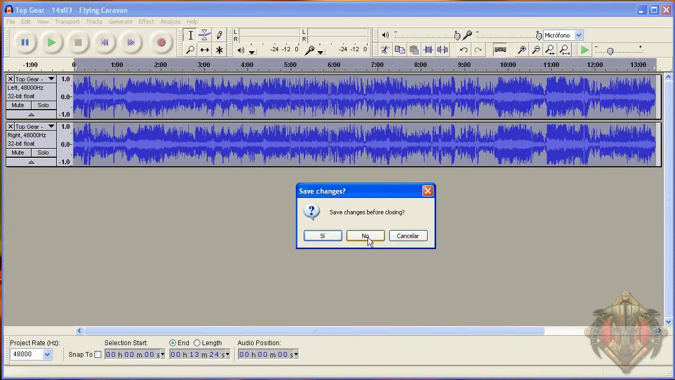Screen dimensions: 675x380
Task: Open the Project Rate 48000 dropdown
Action: coord(47,355)
